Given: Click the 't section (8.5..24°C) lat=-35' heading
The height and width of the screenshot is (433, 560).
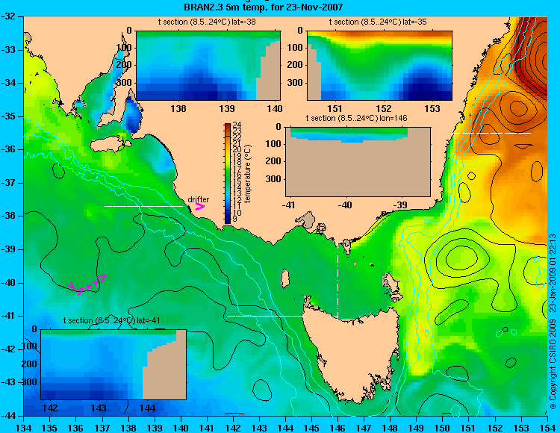Looking at the screenshot, I should [378, 22].
